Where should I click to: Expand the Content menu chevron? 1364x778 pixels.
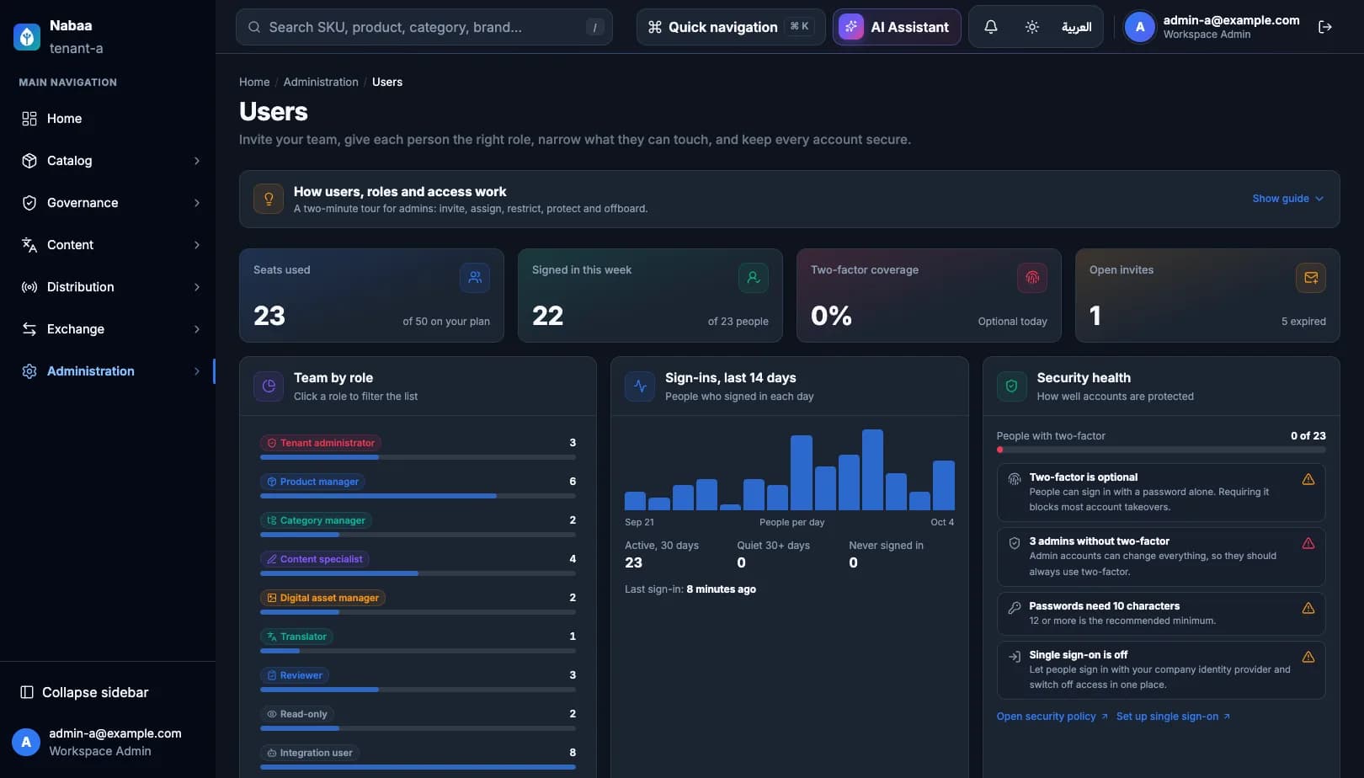click(x=197, y=245)
